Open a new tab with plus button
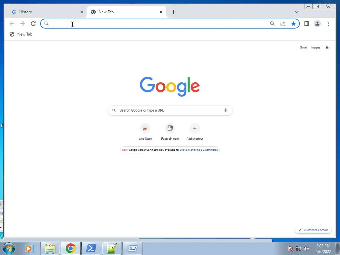 click(x=173, y=12)
